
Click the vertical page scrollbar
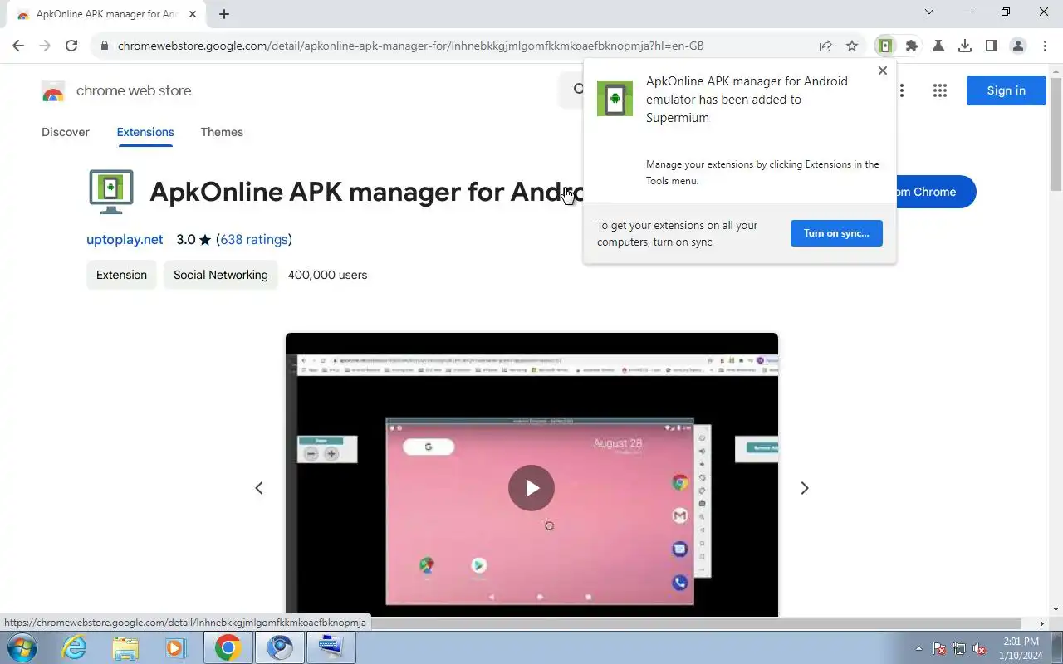pyautogui.click(x=1056, y=135)
